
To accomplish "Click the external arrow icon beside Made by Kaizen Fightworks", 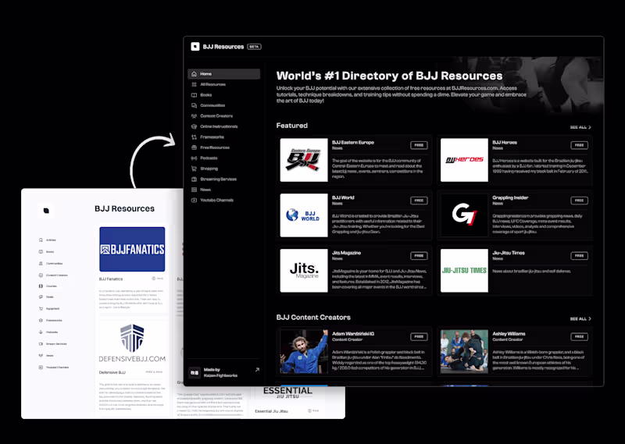I will pyautogui.click(x=257, y=370).
